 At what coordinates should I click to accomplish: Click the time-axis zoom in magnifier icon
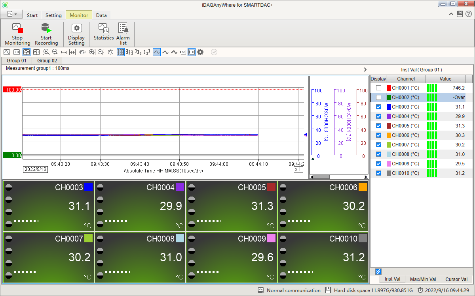coord(46,52)
